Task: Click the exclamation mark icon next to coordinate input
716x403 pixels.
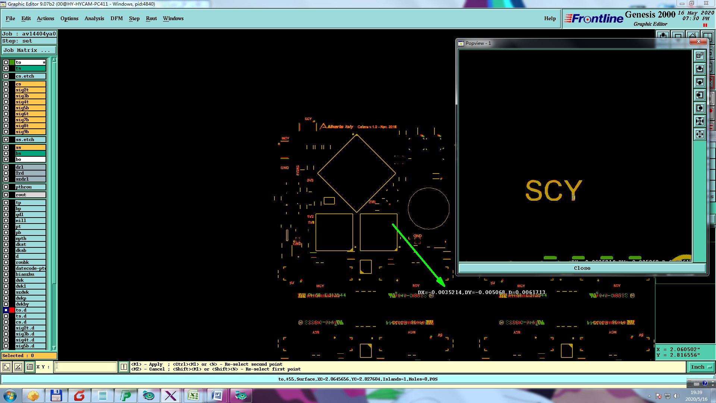Action: 124,367
